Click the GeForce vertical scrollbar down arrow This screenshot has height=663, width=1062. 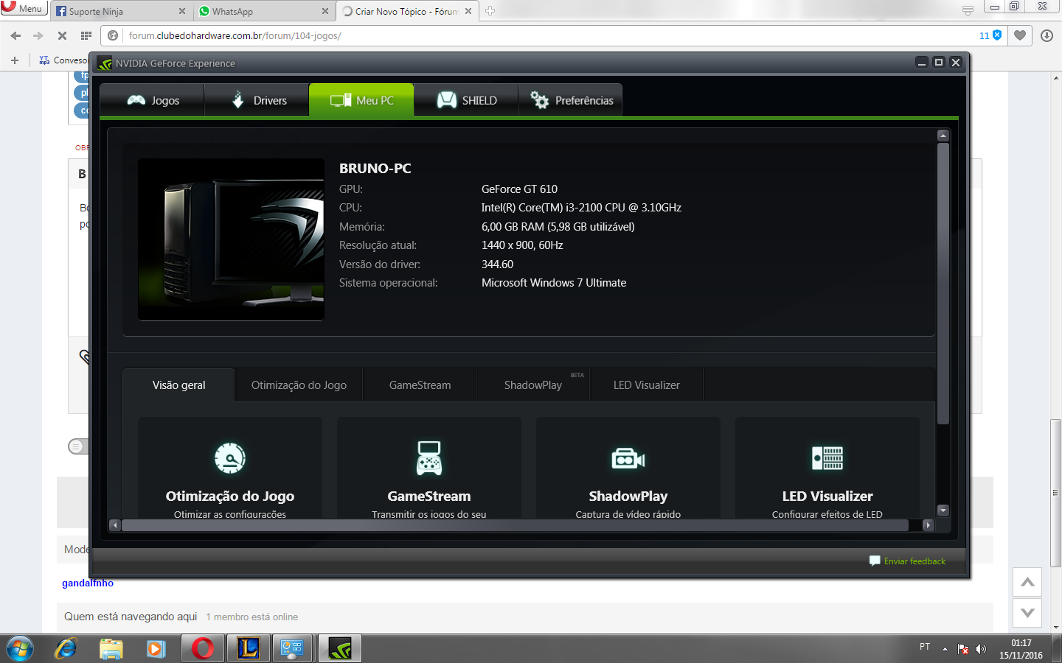point(943,511)
